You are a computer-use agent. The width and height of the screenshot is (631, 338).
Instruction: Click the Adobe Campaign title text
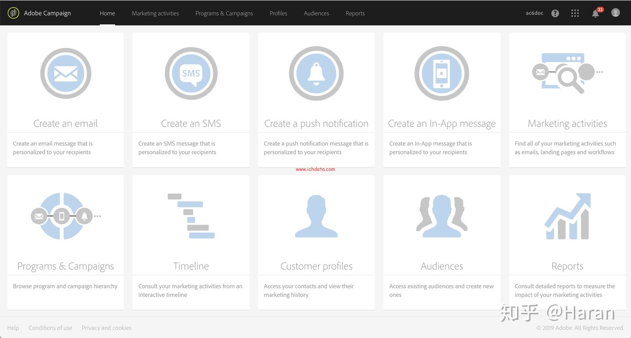coord(47,13)
